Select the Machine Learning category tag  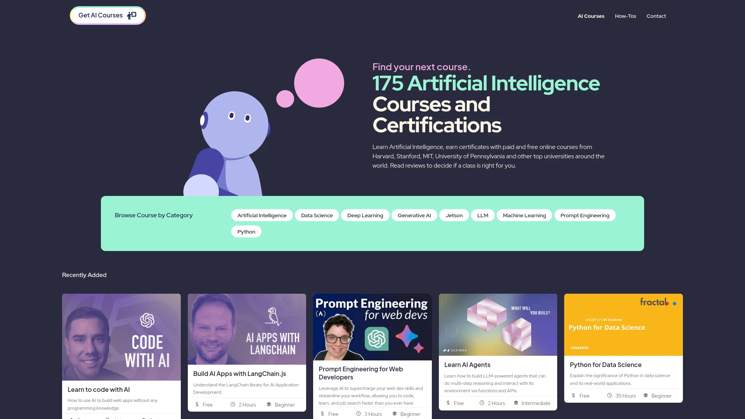click(524, 215)
